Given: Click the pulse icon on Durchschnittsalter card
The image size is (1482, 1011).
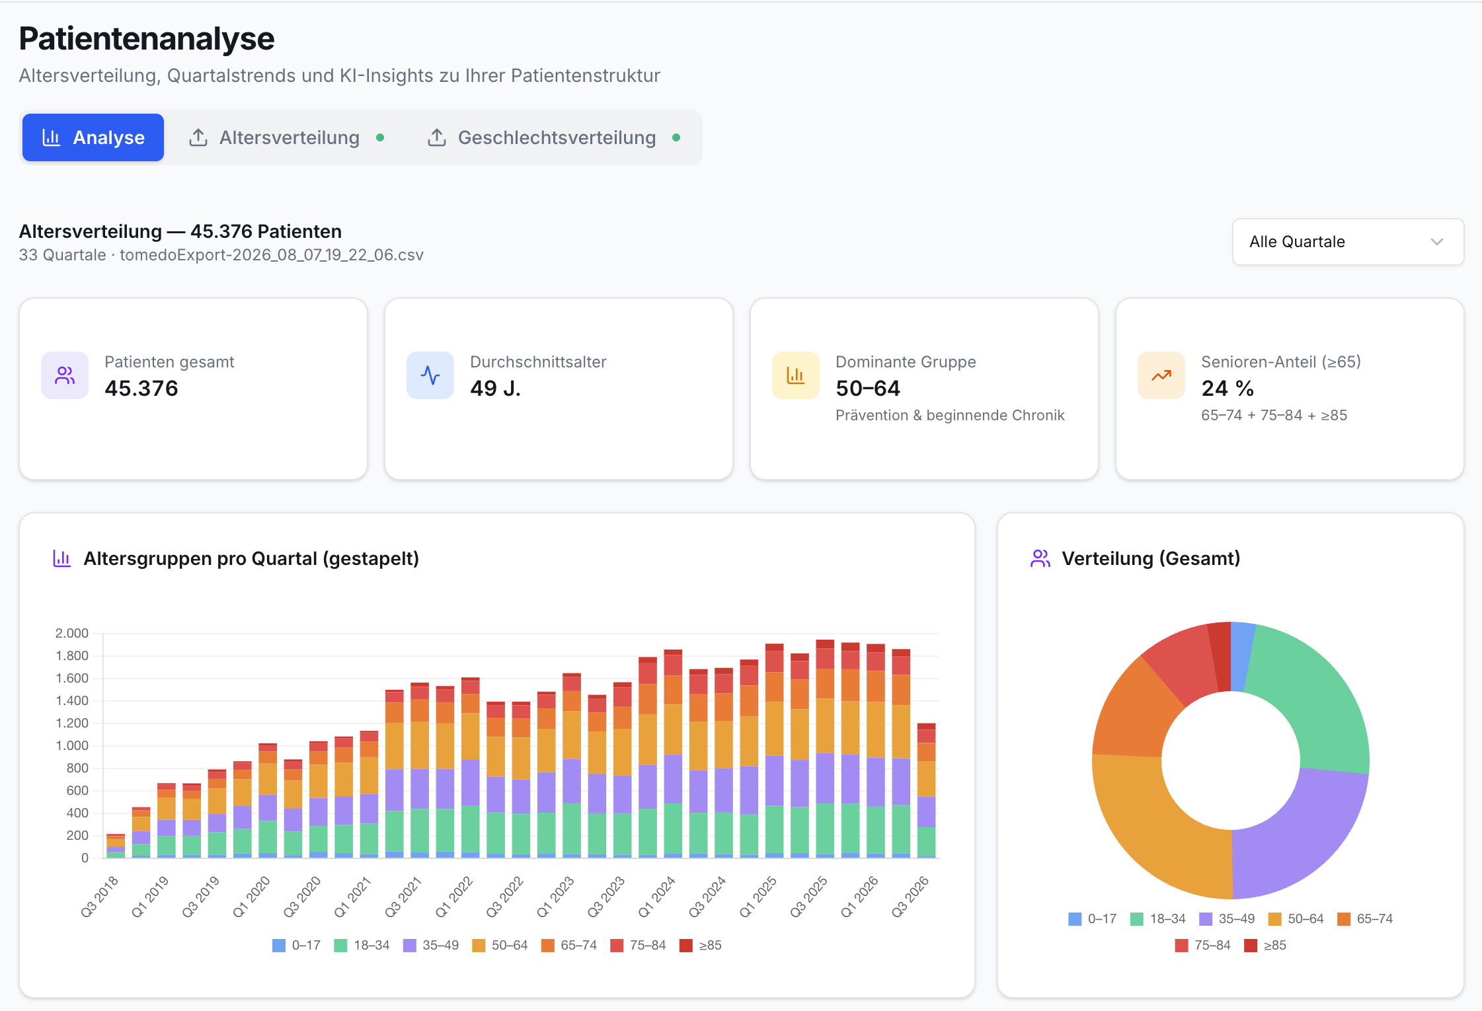Looking at the screenshot, I should 430,375.
